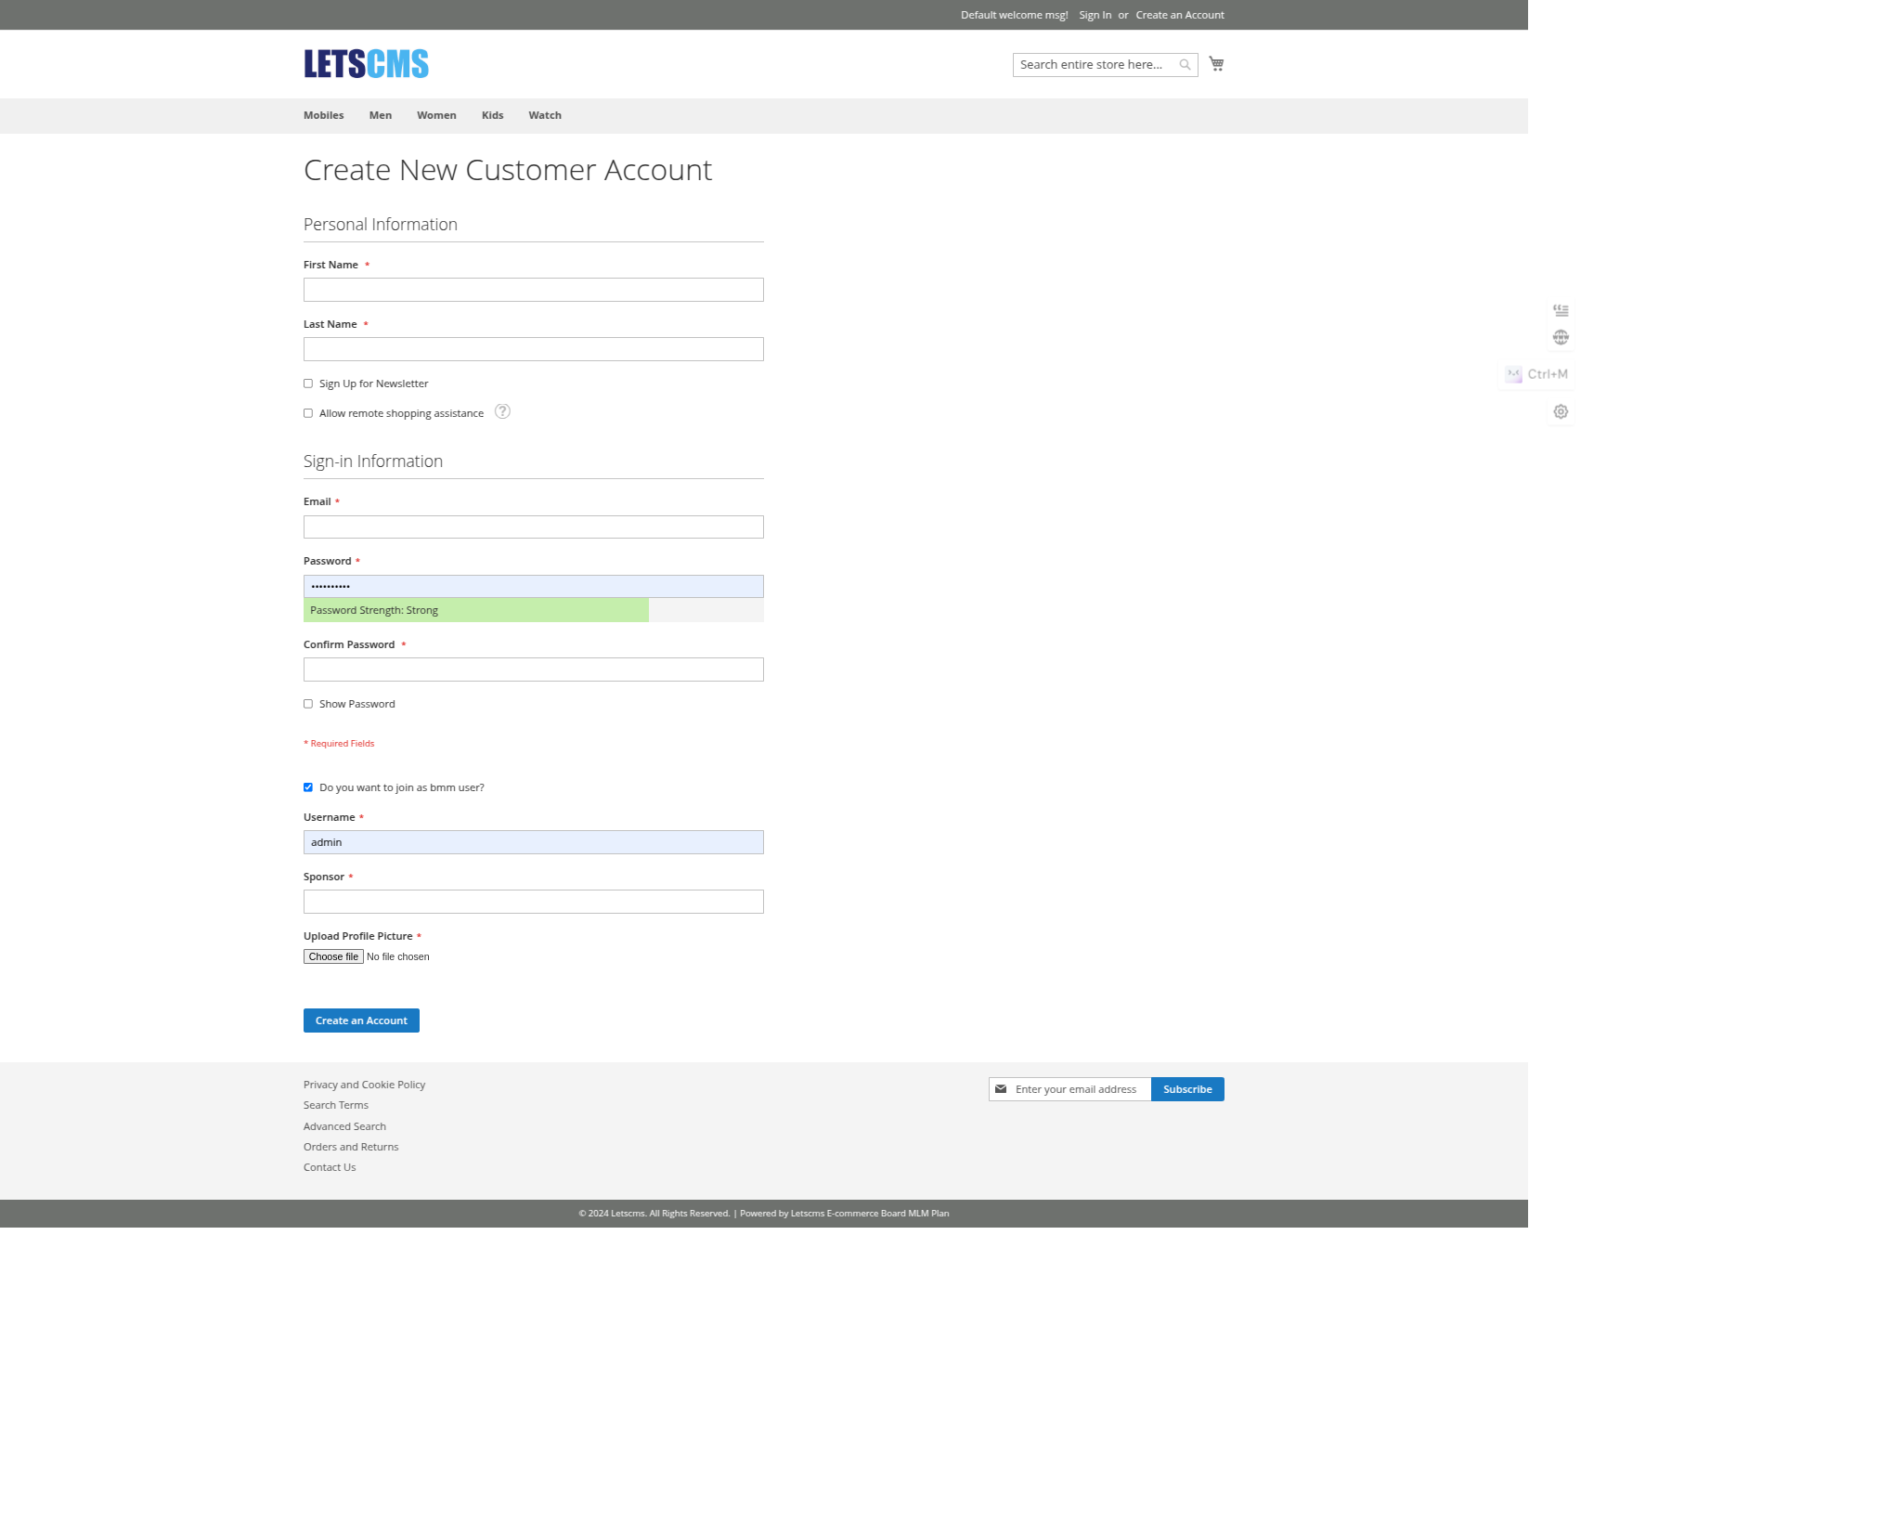This screenshot has height=1534, width=1892.
Task: Click the search magnifier icon
Action: [1185, 65]
